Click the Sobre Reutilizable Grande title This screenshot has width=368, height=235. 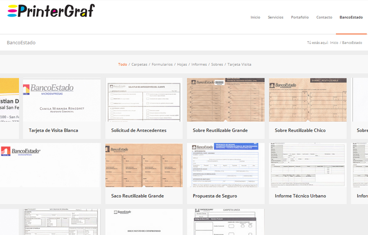pyautogui.click(x=220, y=130)
